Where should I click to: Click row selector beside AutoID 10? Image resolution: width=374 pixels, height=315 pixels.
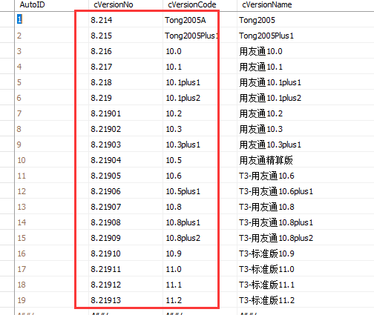tap(7, 160)
